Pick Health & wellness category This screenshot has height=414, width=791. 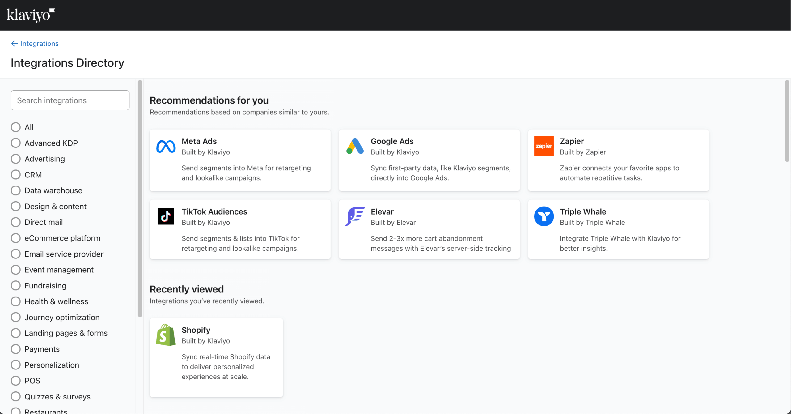coord(16,301)
